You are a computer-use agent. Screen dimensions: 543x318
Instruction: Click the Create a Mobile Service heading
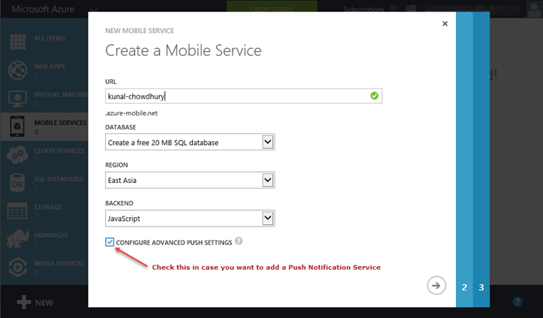click(x=183, y=50)
